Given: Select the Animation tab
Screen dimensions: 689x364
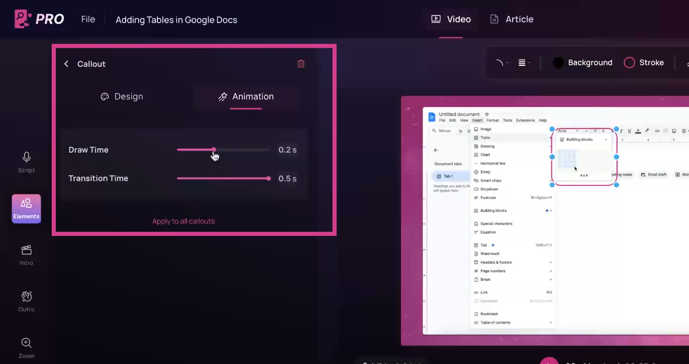Looking at the screenshot, I should 246,96.
